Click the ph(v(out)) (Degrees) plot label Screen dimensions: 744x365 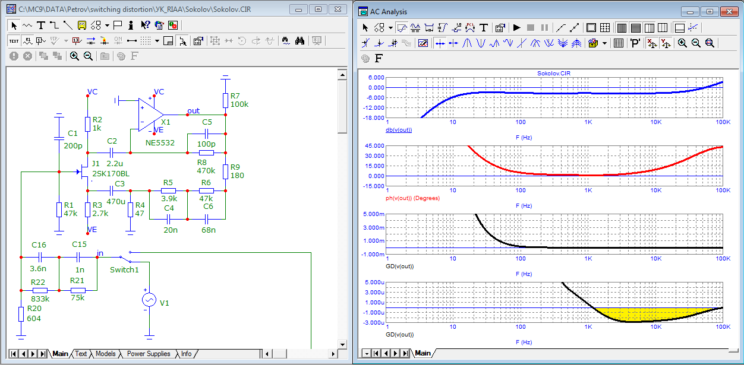(x=413, y=198)
